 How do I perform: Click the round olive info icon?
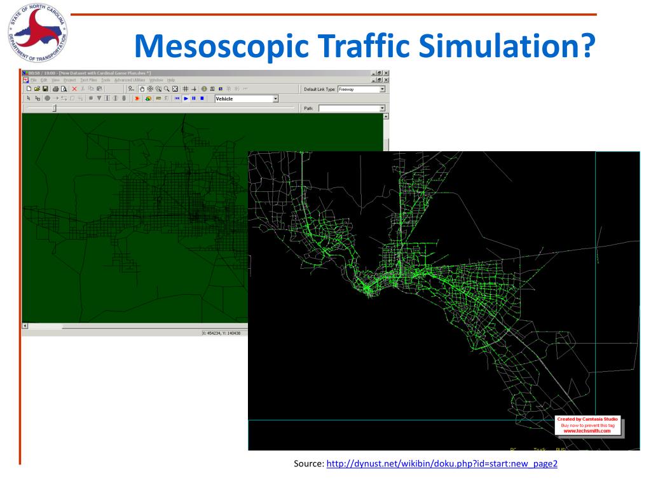204,89
